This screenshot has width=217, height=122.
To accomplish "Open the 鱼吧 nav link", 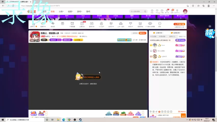I will pyautogui.click(x=88, y=11).
